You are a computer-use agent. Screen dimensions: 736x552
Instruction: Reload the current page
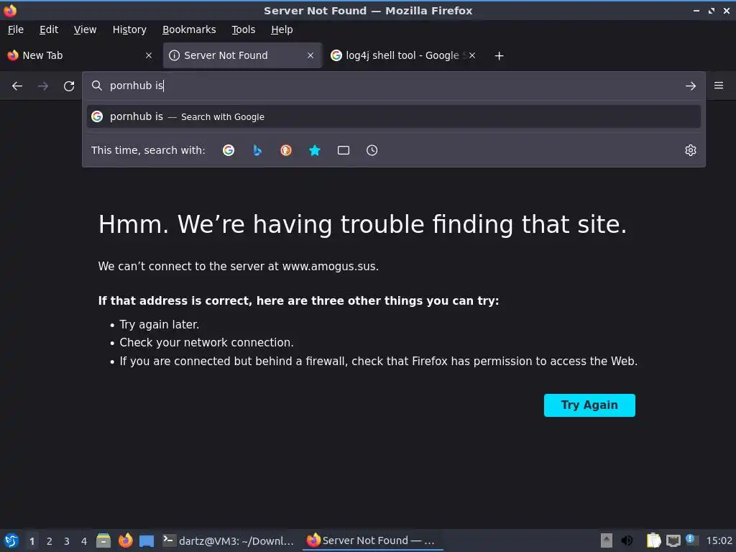(x=69, y=86)
